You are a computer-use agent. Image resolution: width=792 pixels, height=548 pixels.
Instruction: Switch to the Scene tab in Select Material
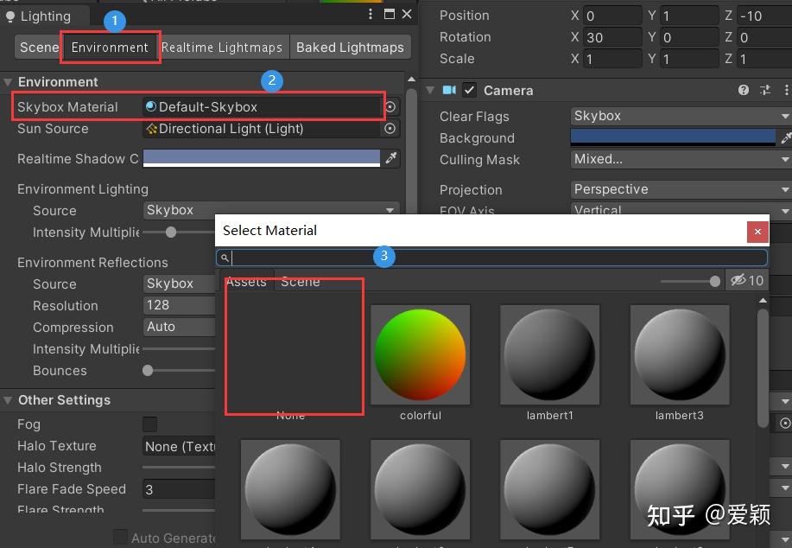tap(301, 281)
